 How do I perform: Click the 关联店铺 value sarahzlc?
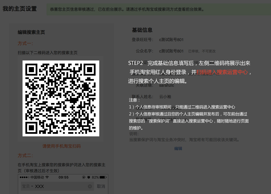coord(166,85)
